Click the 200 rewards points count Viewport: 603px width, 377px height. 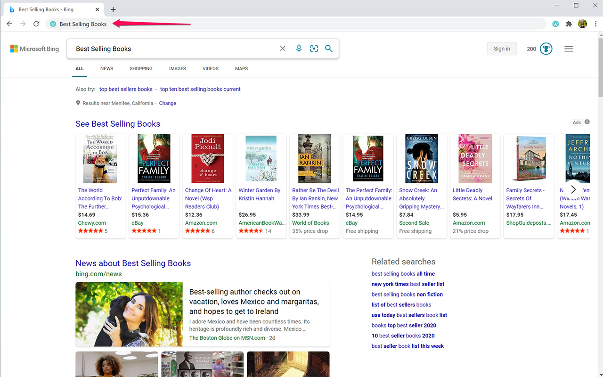[x=531, y=49]
